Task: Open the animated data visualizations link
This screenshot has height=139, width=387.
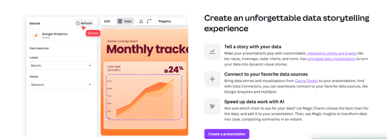Action: [331, 59]
